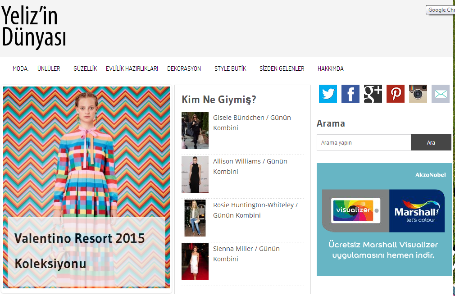Focus the Arama yapın search field
The image size is (455, 296).
364,142
